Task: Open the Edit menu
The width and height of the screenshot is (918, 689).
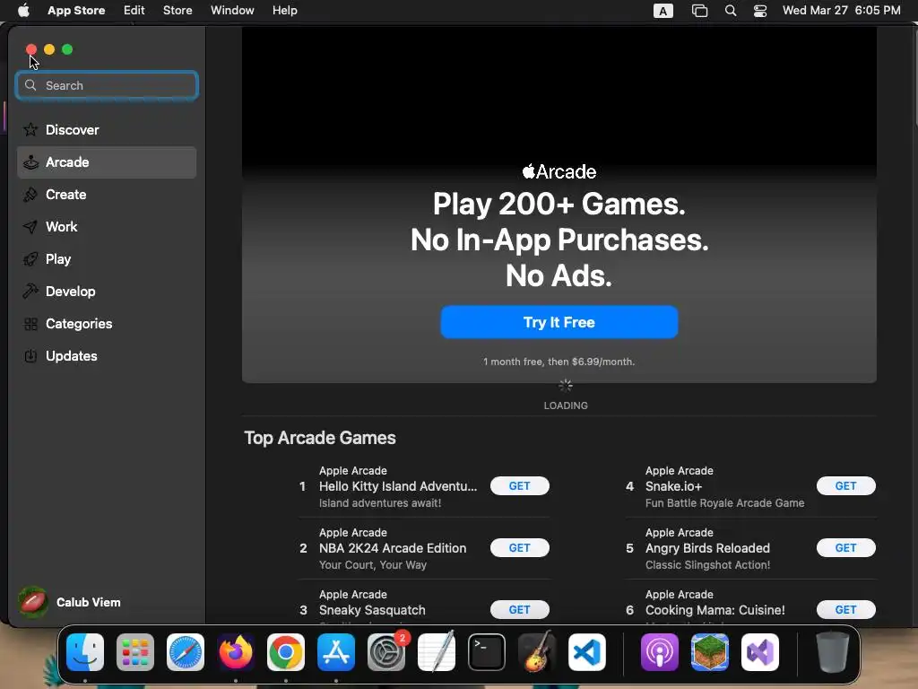Action: [134, 11]
